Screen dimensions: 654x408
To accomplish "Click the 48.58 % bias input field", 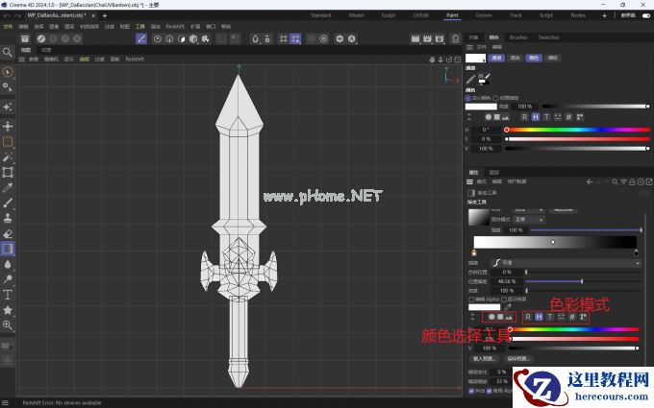I will (507, 281).
